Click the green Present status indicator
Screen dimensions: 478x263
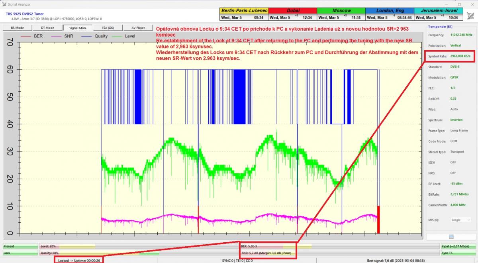[x=20, y=246]
